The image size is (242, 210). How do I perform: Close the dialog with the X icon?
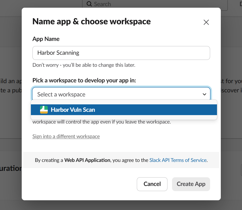(x=206, y=22)
